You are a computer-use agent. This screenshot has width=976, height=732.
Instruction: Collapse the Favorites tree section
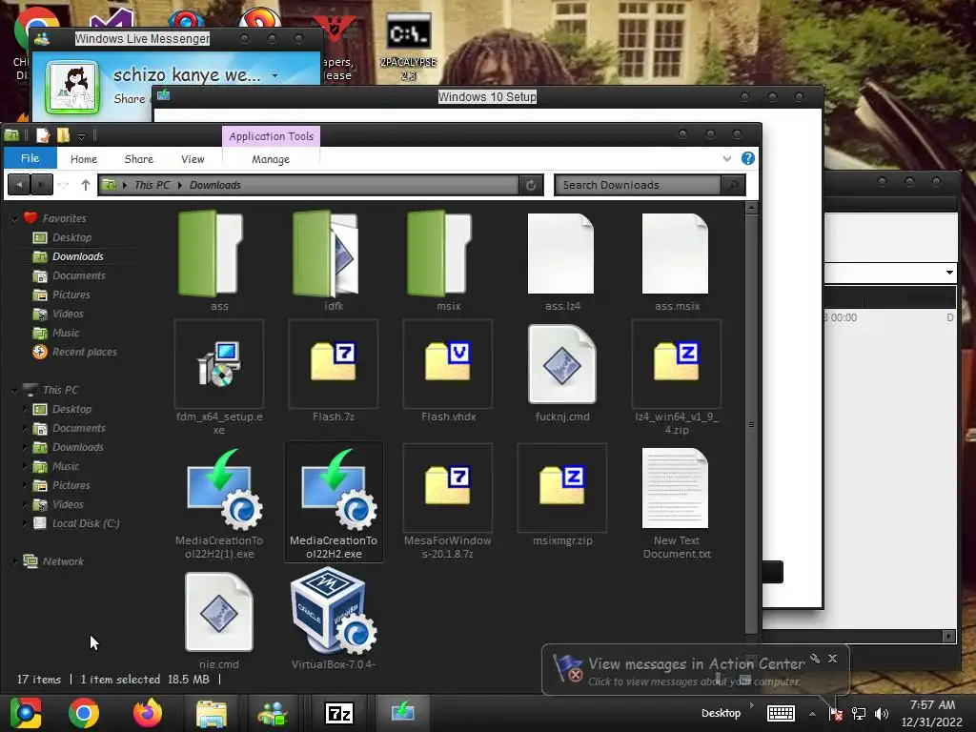coord(15,218)
